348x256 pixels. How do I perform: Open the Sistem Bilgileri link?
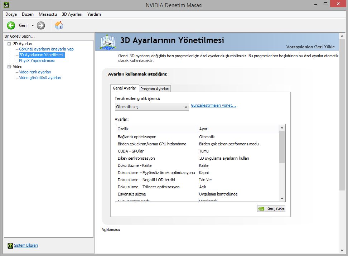click(26, 245)
